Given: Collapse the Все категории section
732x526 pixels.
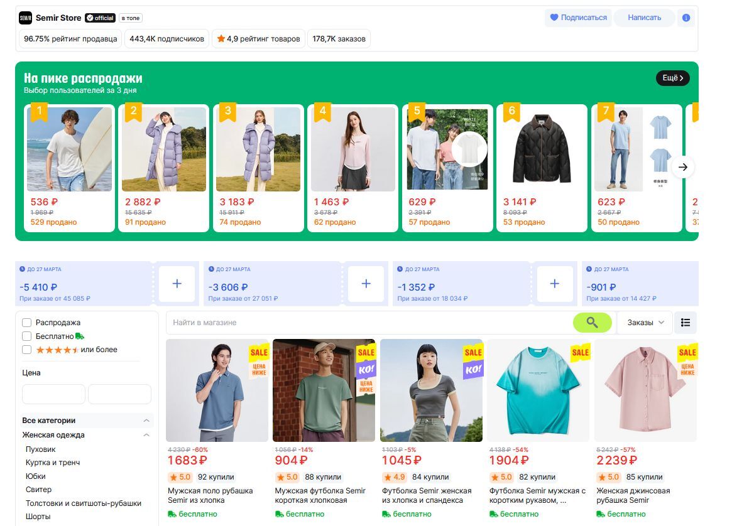Looking at the screenshot, I should click(x=146, y=421).
